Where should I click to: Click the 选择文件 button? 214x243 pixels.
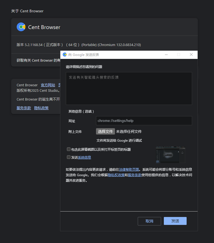tap(105, 132)
